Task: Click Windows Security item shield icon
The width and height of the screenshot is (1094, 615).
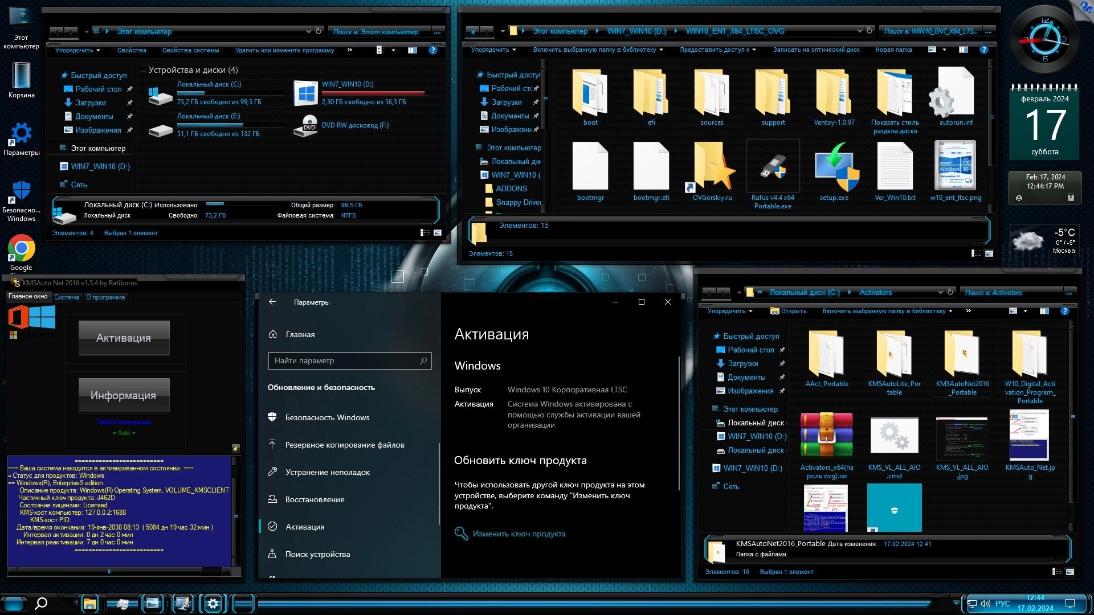Action: 272,417
